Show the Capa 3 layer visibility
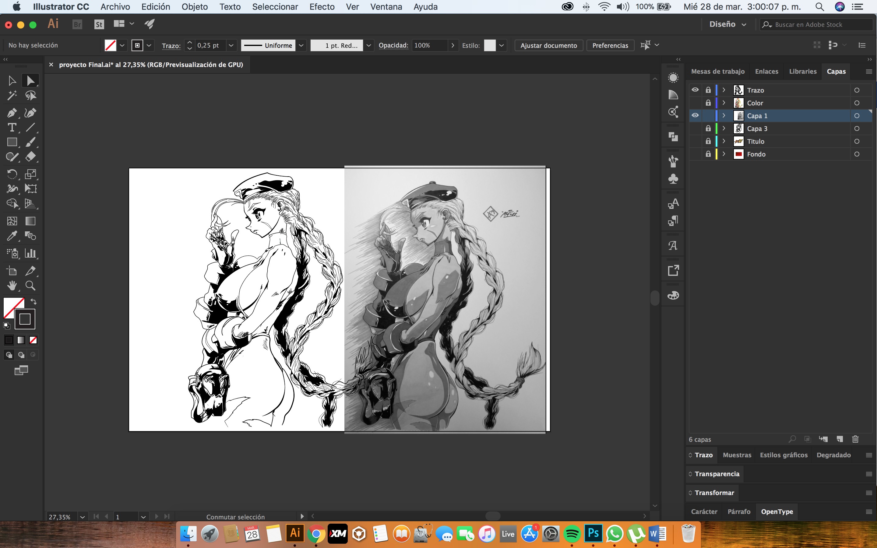The width and height of the screenshot is (877, 548). click(x=695, y=128)
